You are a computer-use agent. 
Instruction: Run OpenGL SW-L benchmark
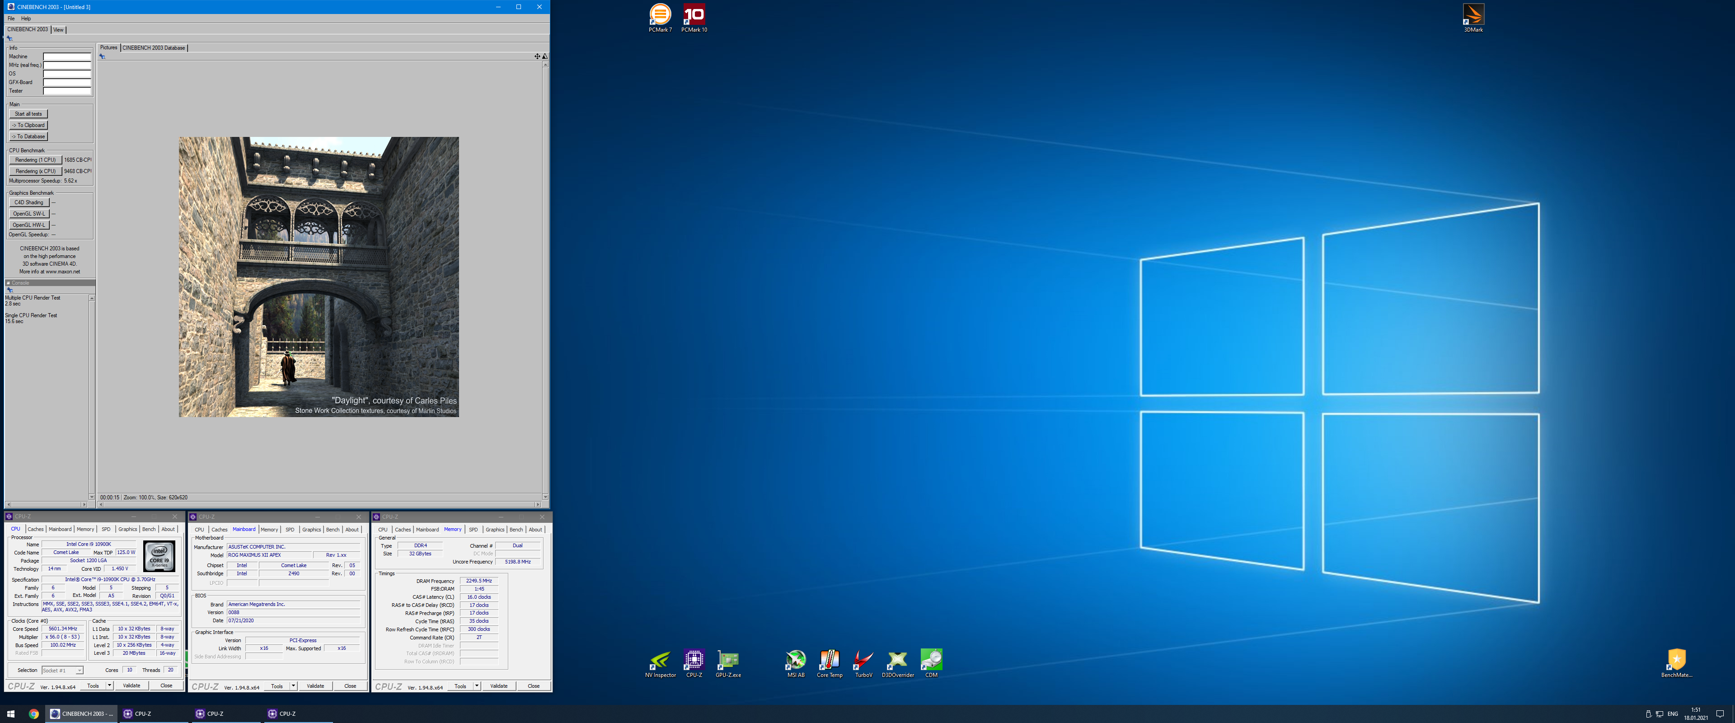point(29,214)
